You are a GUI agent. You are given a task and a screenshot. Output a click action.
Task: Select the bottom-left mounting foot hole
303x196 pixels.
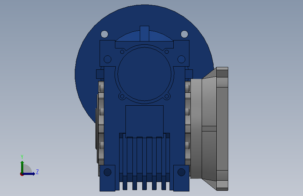pos(107,172)
